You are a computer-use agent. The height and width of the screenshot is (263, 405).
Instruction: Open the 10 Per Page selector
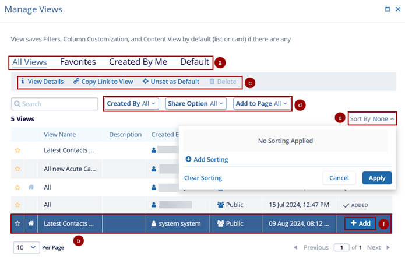[26, 247]
